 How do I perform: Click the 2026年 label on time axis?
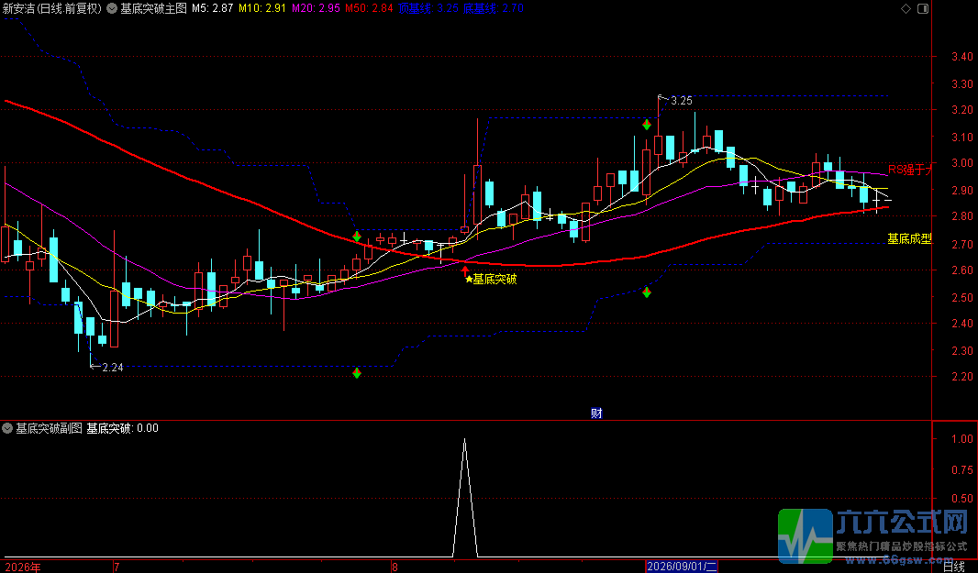tap(22, 567)
